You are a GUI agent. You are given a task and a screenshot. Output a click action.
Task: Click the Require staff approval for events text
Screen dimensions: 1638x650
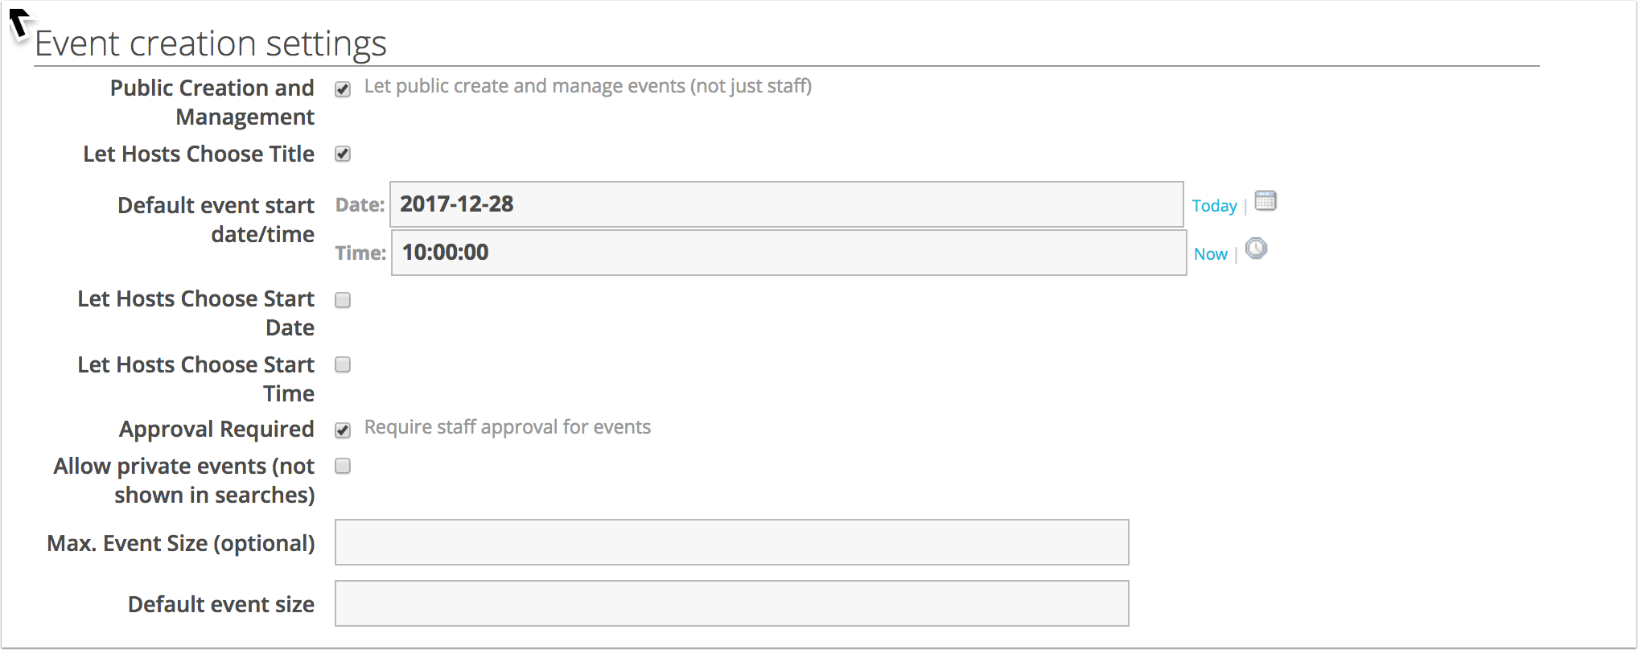[508, 427]
